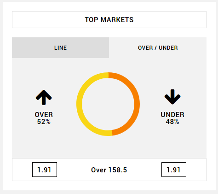Click the OVER label text

click(x=44, y=115)
